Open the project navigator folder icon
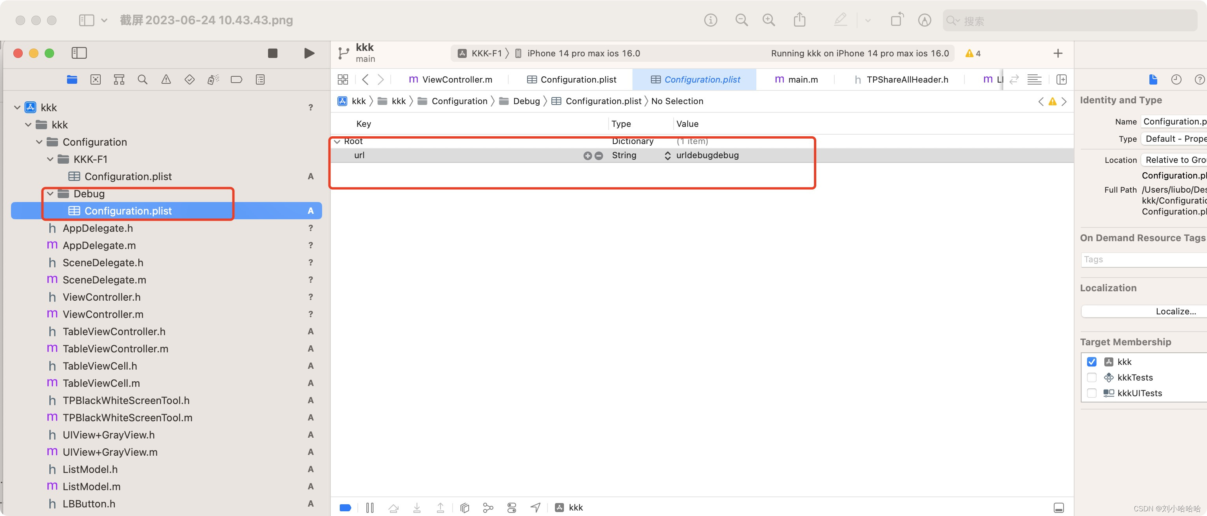This screenshot has height=516, width=1207. point(72,79)
